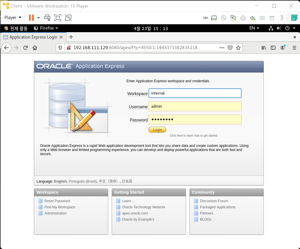300x249 pixels.
Task: Click the Password field
Action: coord(195,120)
